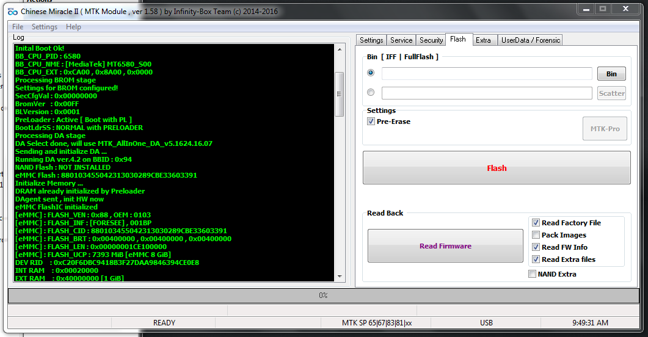Screen dimensions: 648x337
Task: Uncheck Read FW Info
Action: [x=536, y=247]
